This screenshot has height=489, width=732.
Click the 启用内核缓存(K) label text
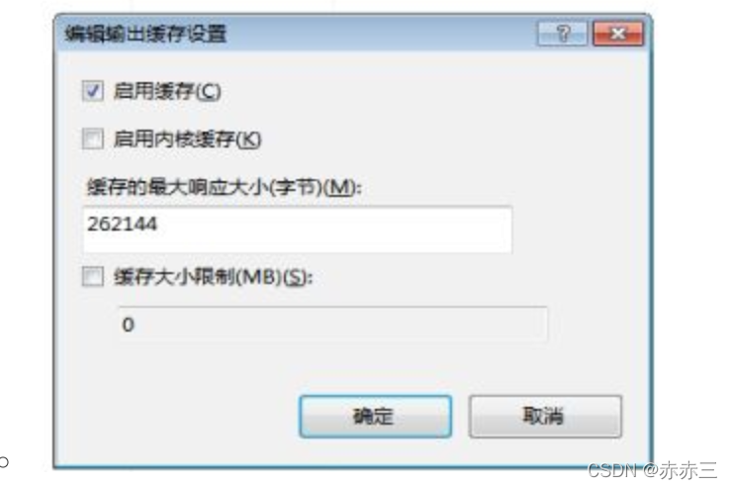[x=187, y=140]
